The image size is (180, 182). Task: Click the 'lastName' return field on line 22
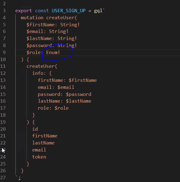pos(44,143)
